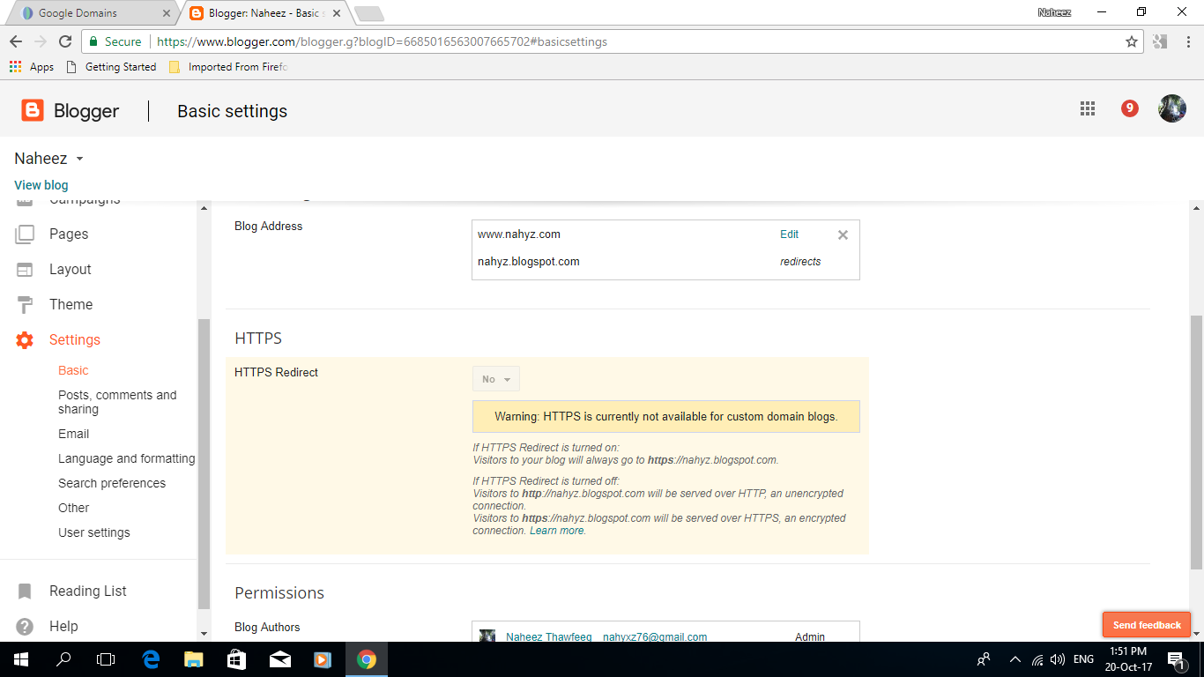
Task: Open Posts, comments and sharing settings
Action: (x=117, y=402)
